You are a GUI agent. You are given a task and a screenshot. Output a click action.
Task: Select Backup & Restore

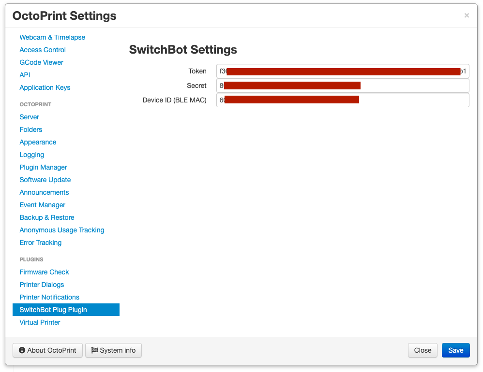click(47, 218)
